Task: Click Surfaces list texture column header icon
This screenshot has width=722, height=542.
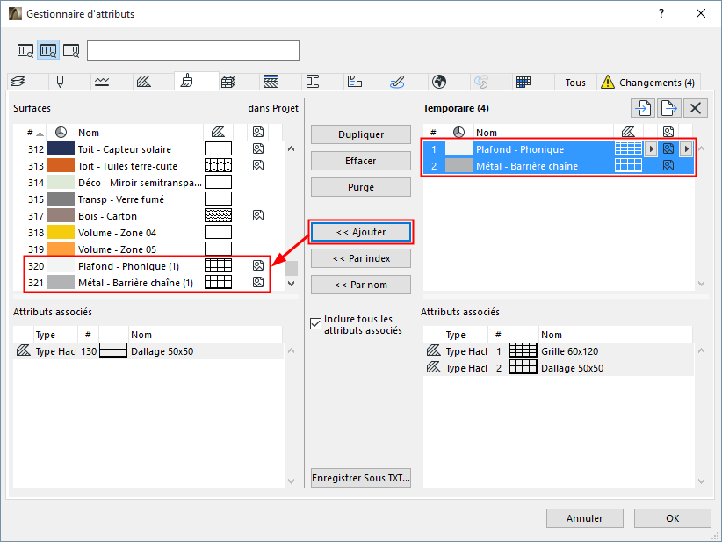Action: (258, 133)
